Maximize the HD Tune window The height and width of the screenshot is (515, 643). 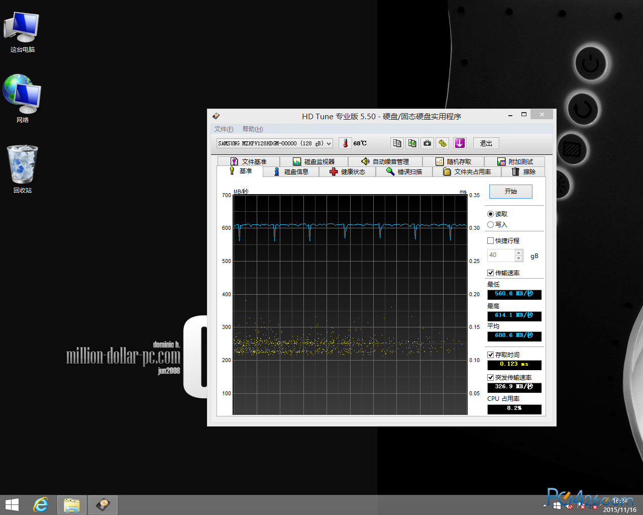click(x=523, y=115)
